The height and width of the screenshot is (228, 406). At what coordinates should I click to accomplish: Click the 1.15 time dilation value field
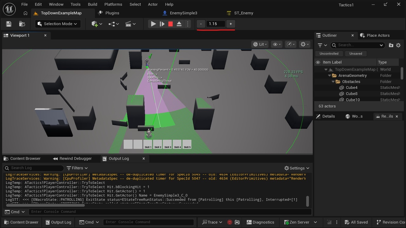216,24
